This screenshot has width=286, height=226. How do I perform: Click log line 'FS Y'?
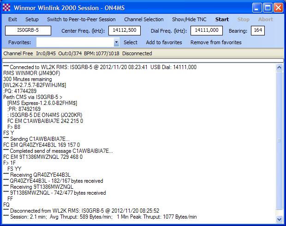(x=9, y=133)
